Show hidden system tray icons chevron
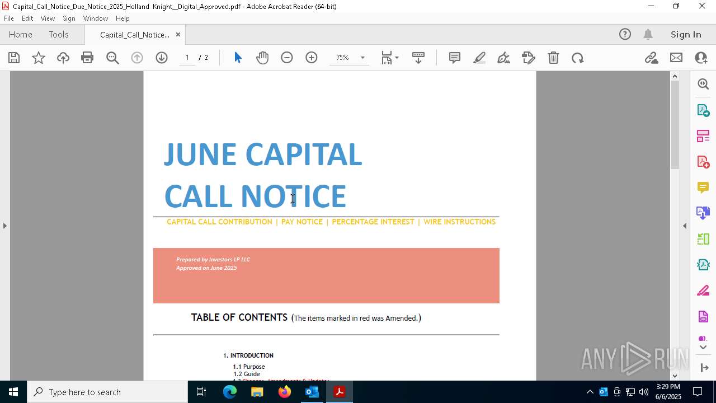Screen dimensions: 716x403 point(590,392)
